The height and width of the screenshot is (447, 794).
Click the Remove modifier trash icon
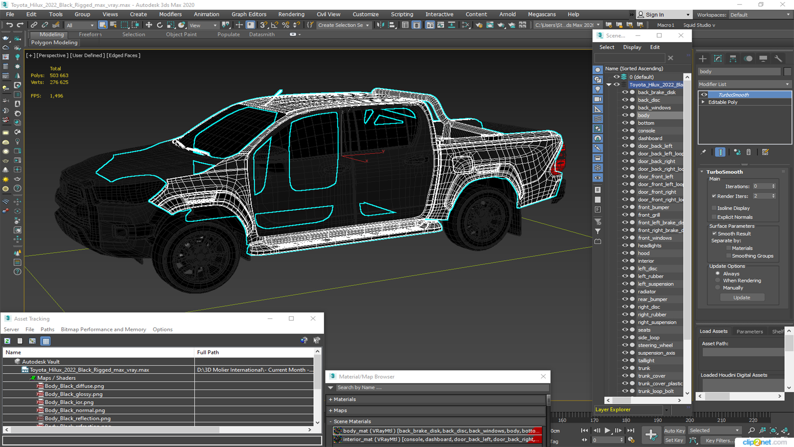tap(749, 152)
